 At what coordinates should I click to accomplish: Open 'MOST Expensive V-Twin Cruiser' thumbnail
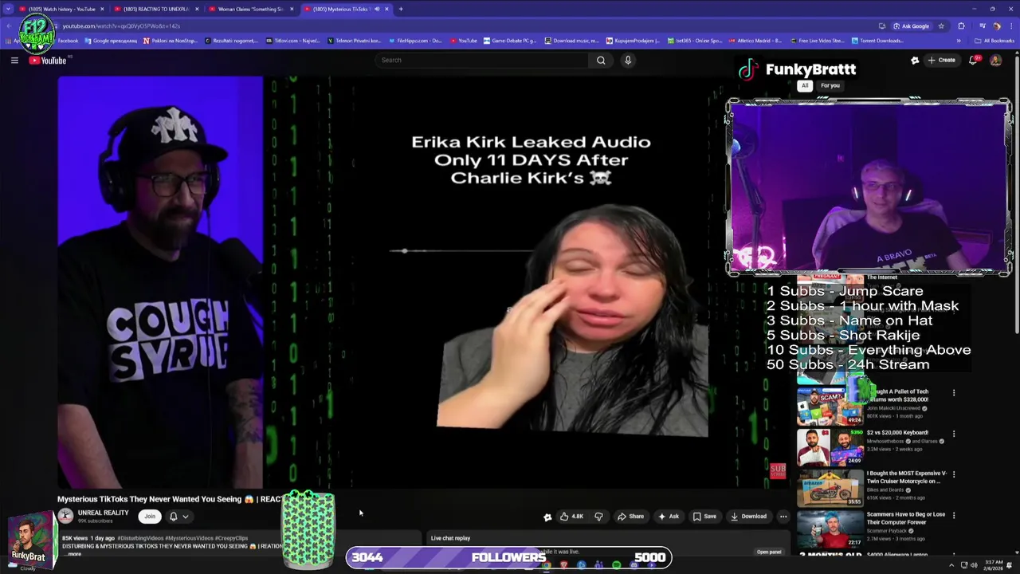(x=830, y=488)
